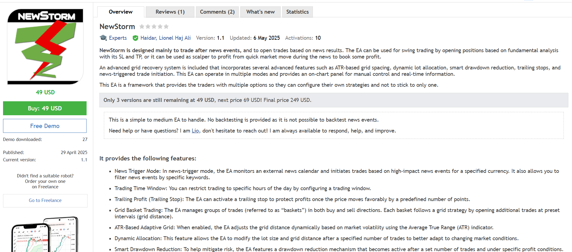This screenshot has width=572, height=252.
Task: Click the Grid Basket Trading bullet text
Action: [x=337, y=213]
